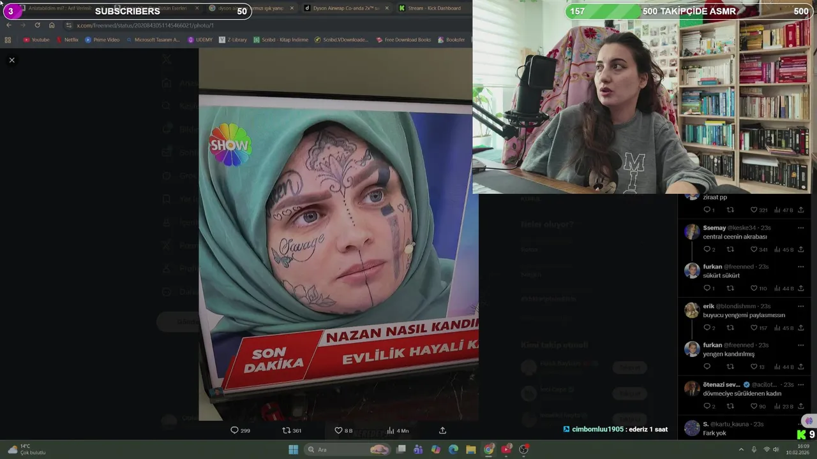This screenshot has width=817, height=459.
Task: Open more options on yengen kandırılmış reply
Action: pos(800,345)
